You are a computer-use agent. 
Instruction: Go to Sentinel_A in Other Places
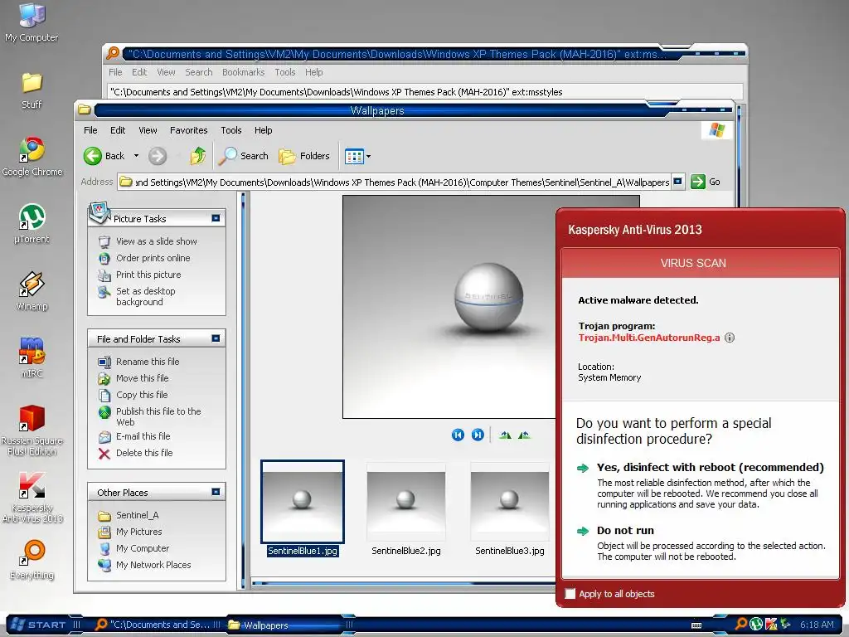[137, 515]
